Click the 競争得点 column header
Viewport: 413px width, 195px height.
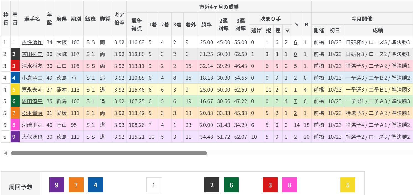coord(136,24)
